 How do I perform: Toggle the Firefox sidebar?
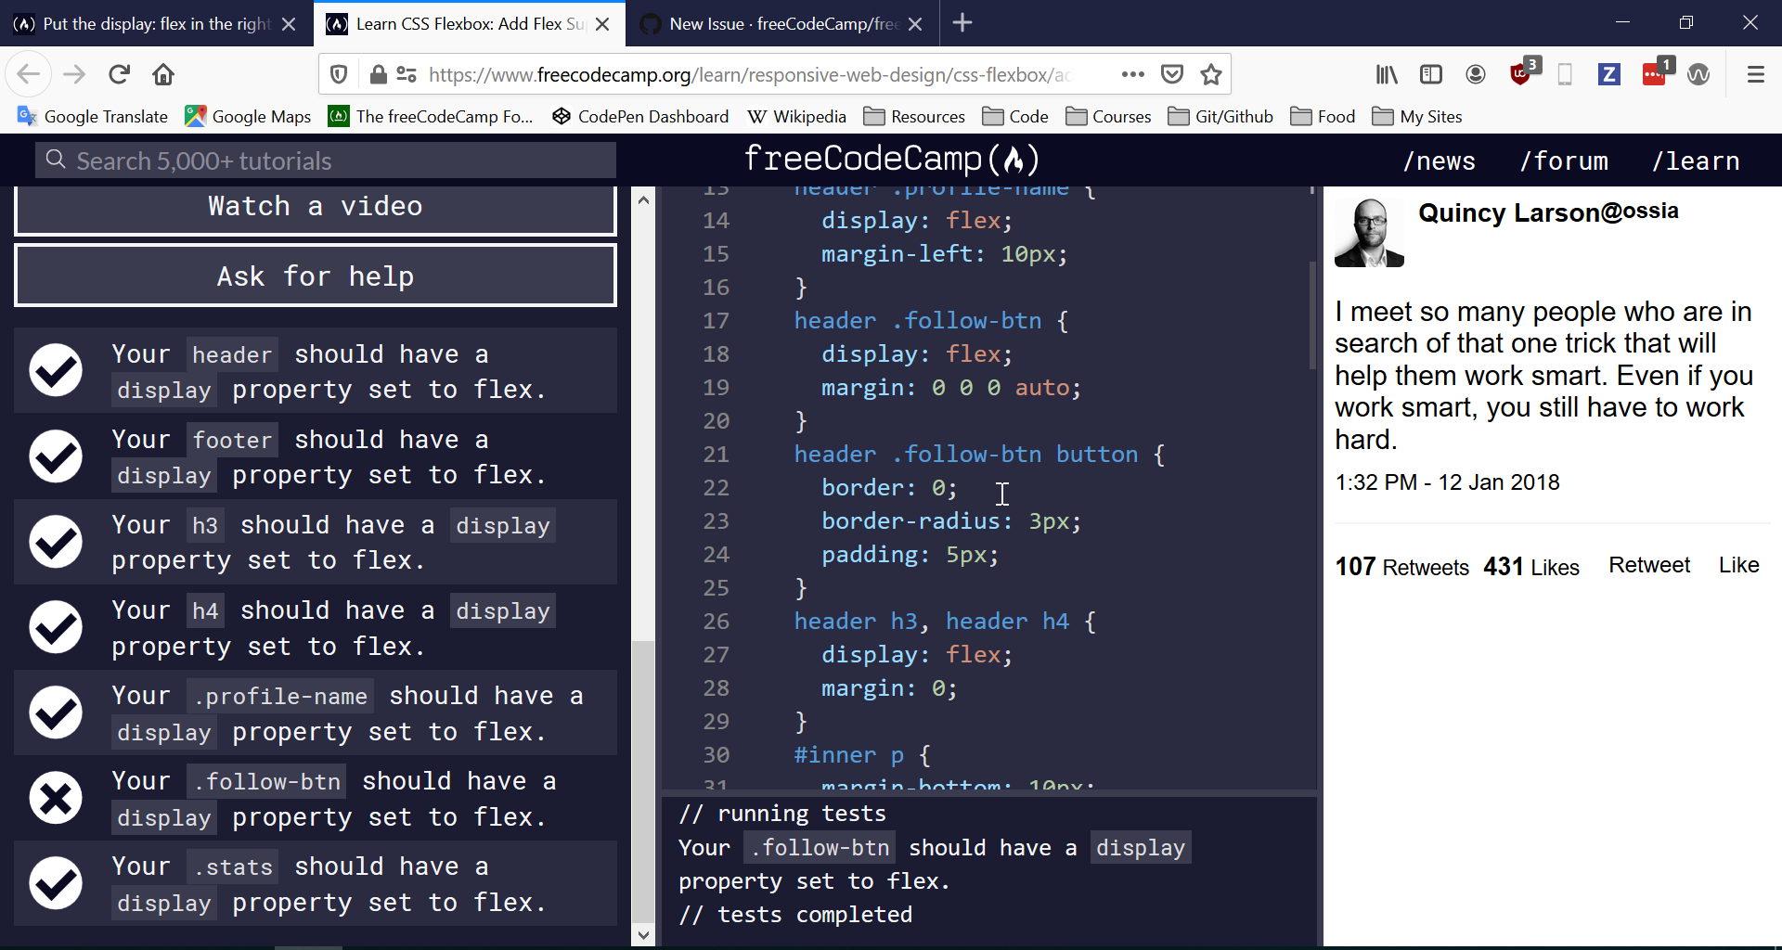click(1430, 74)
